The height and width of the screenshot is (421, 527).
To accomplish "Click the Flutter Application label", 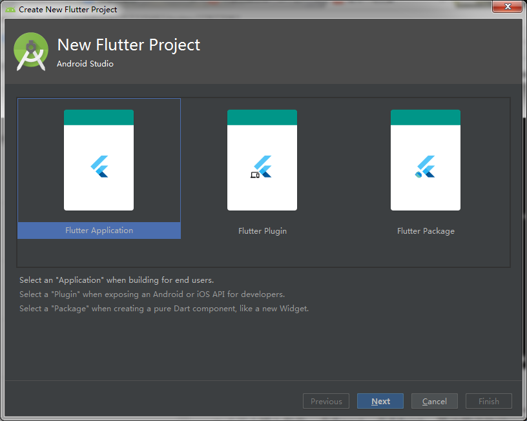I will (x=99, y=231).
